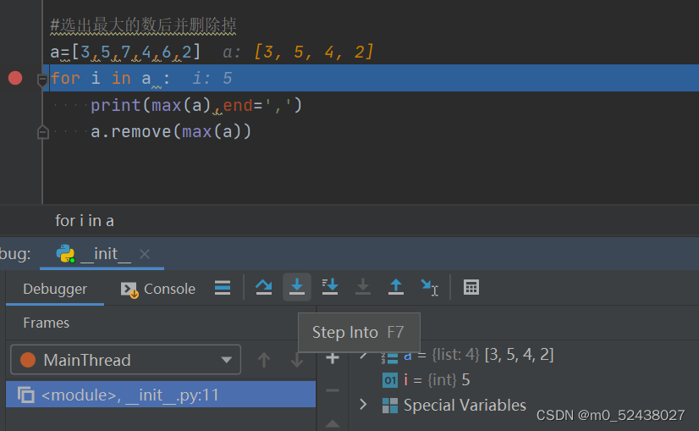
Task: Click the remove watch minus icon
Action: pyautogui.click(x=333, y=390)
